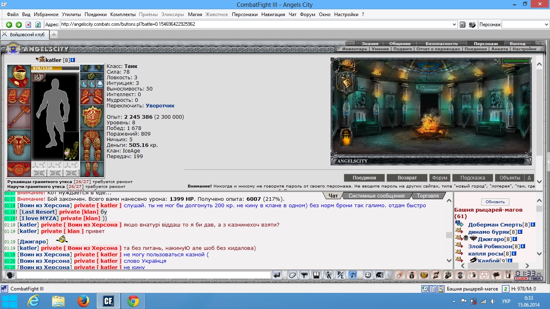The image size is (550, 309).
Task: Click the green Forward arrow icon
Action: click(x=19, y=25)
